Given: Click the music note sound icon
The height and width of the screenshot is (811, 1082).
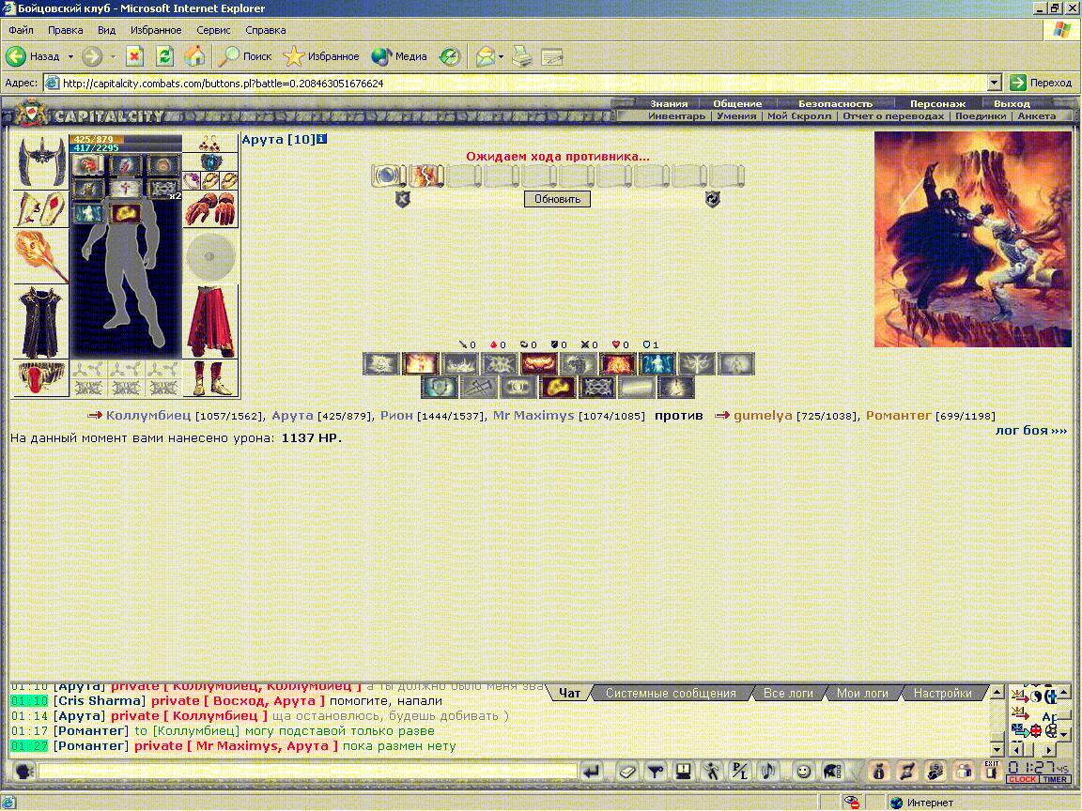Looking at the screenshot, I should (x=767, y=772).
